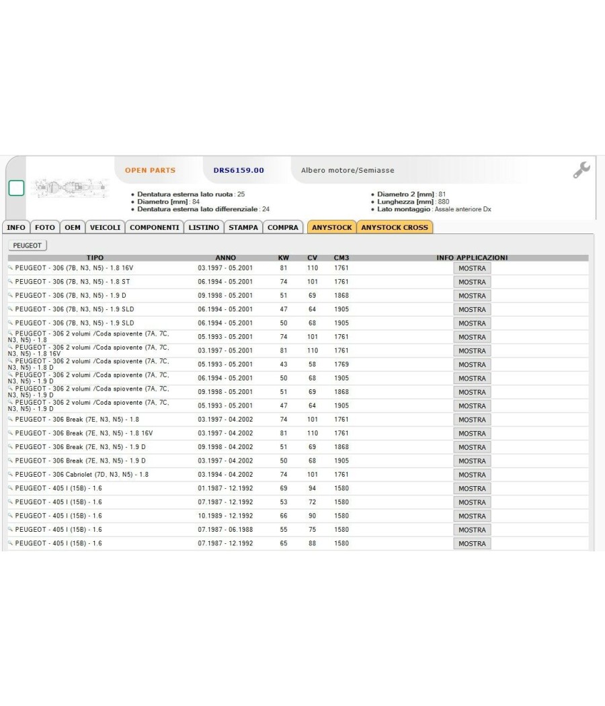Viewport: 605px width, 706px height.
Task: Click MOSTRA for 306 Break 1.8 16V row
Action: tap(472, 434)
